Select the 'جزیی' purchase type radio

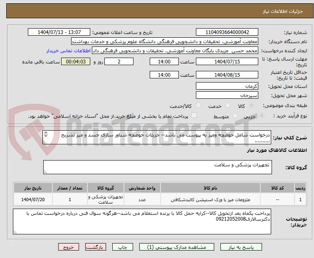click(262, 116)
